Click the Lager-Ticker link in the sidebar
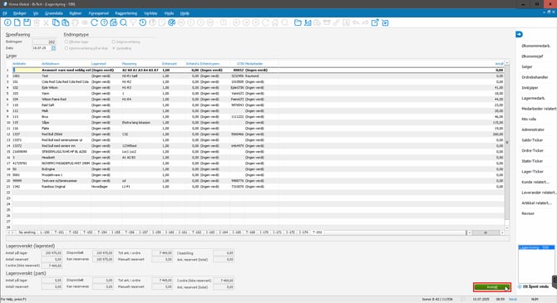 [533, 171]
